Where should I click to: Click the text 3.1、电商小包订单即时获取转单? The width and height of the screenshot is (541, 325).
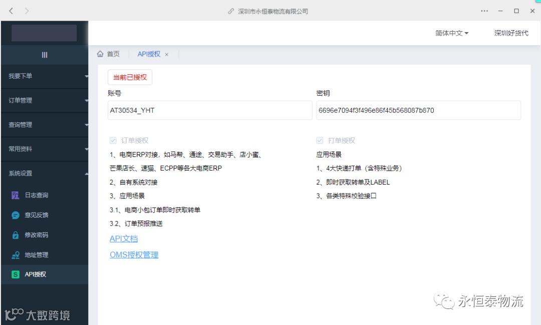[x=155, y=210]
